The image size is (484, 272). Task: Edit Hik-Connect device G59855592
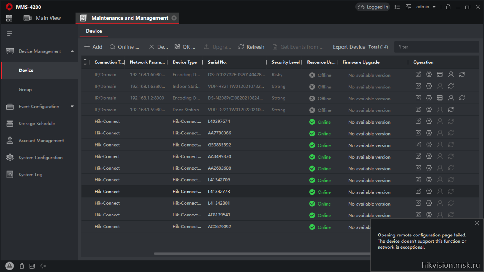pos(418,145)
